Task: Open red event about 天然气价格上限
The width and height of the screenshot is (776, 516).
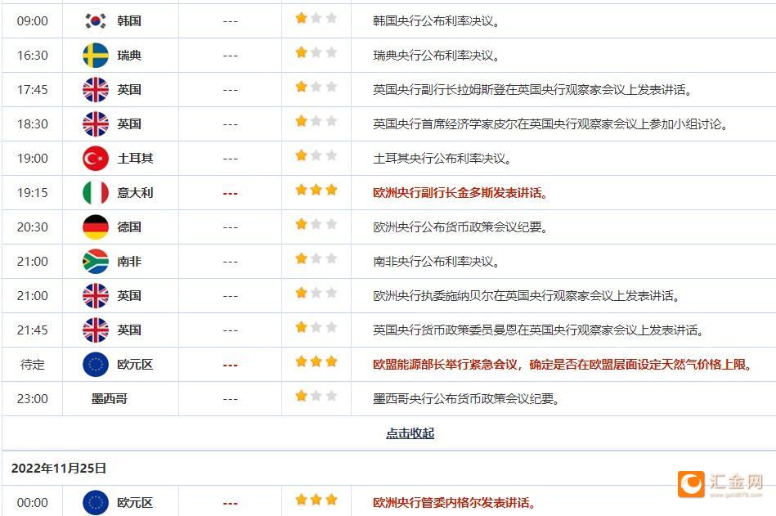Action: click(x=563, y=365)
